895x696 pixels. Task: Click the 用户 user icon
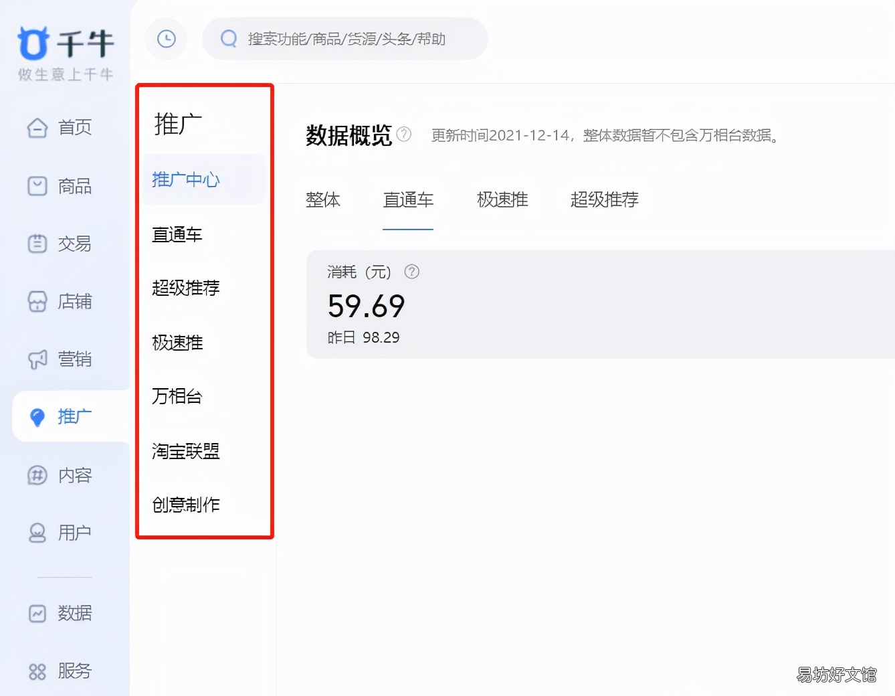tap(37, 533)
